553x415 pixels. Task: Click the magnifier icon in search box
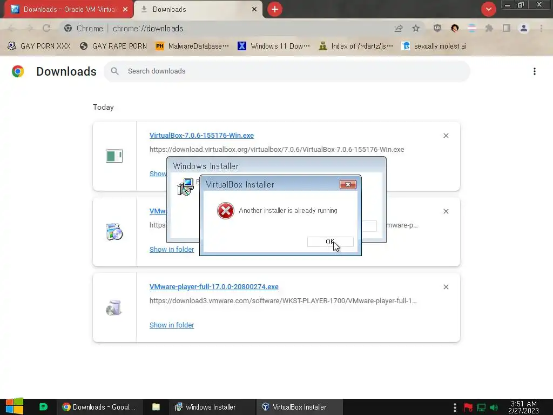114,71
